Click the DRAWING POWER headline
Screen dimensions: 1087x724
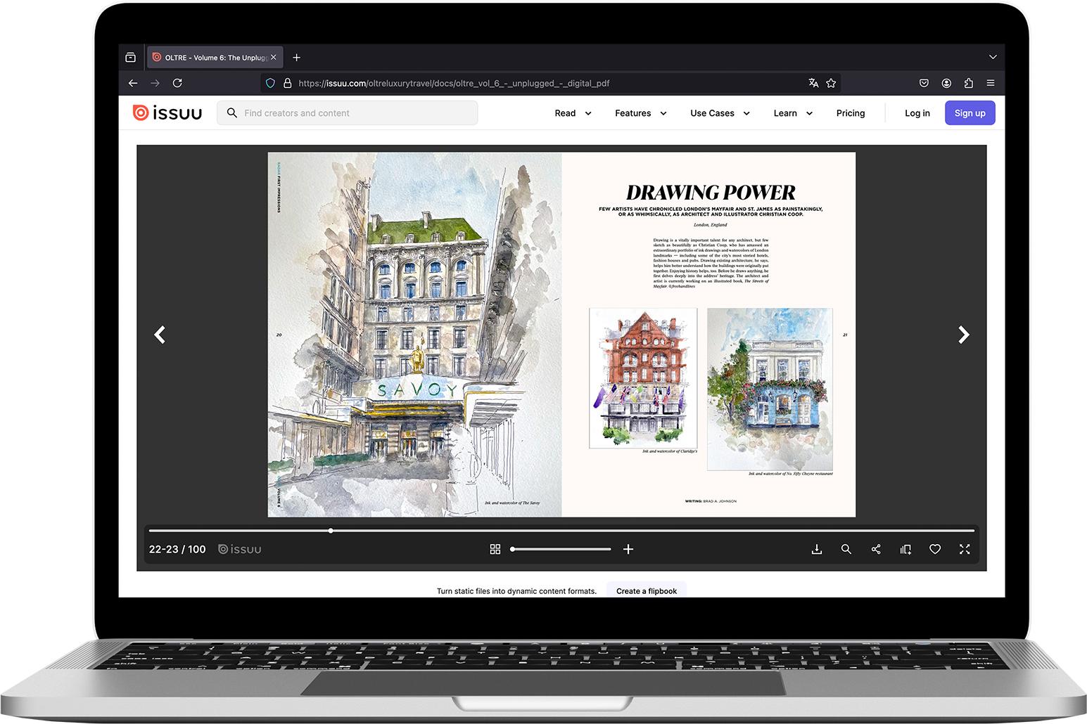[711, 193]
